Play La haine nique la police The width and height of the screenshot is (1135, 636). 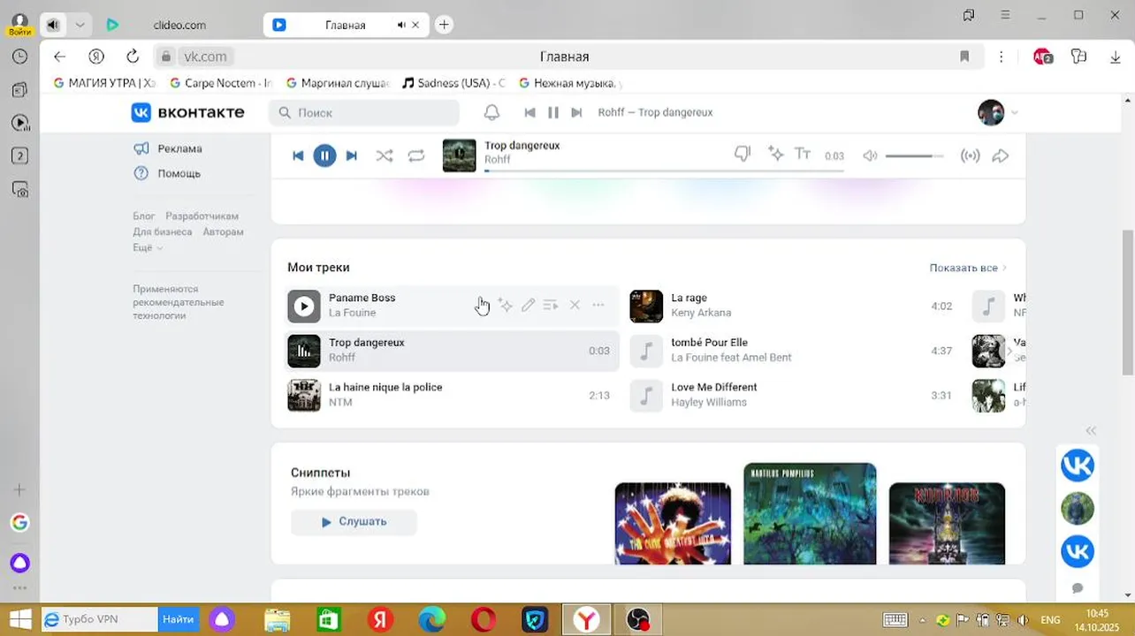304,396
